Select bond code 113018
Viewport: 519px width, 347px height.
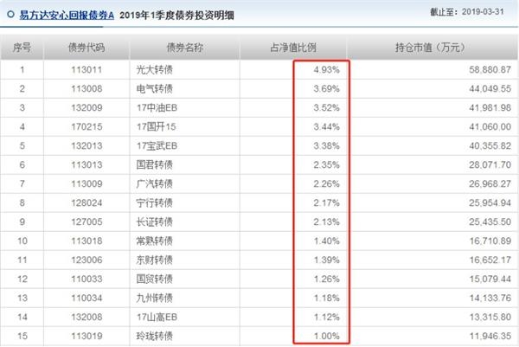pyautogui.click(x=86, y=241)
